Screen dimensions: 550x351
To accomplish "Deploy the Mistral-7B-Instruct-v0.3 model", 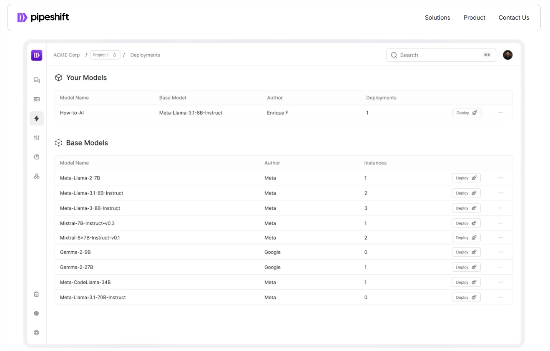I will pos(466,223).
